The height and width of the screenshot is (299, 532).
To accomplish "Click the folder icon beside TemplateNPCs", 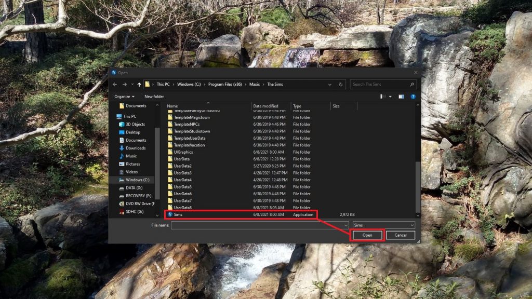I will [x=170, y=125].
